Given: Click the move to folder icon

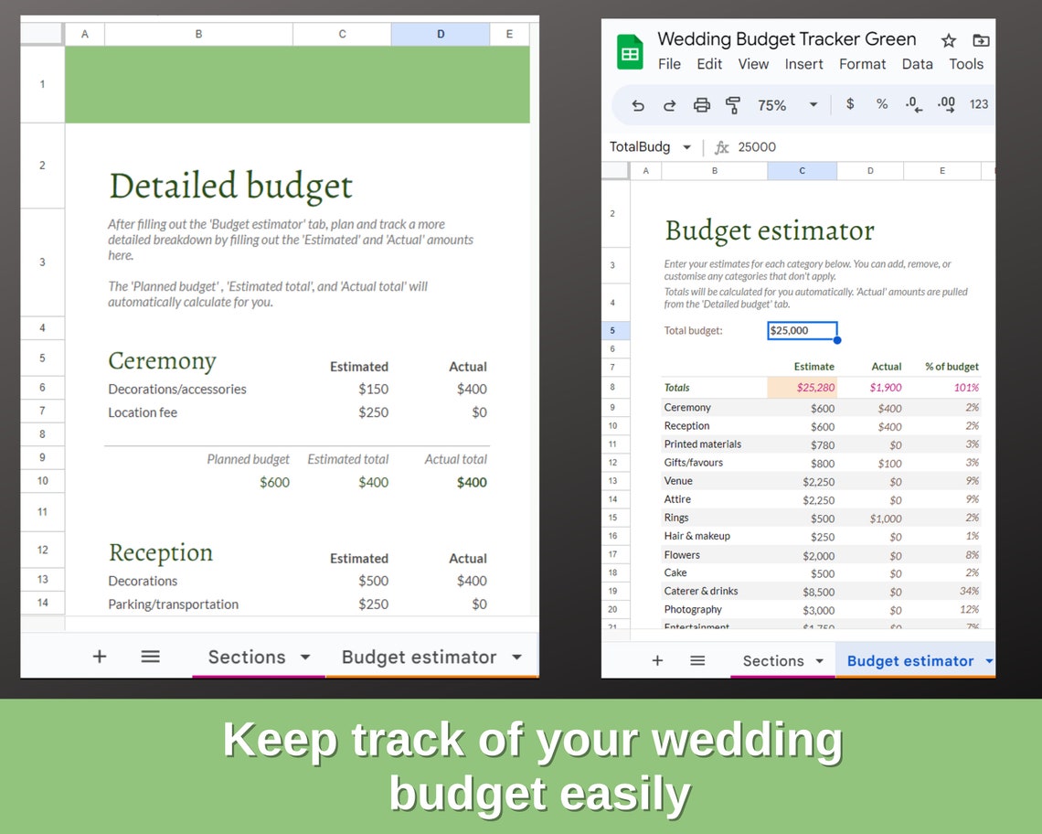Looking at the screenshot, I should 980,40.
